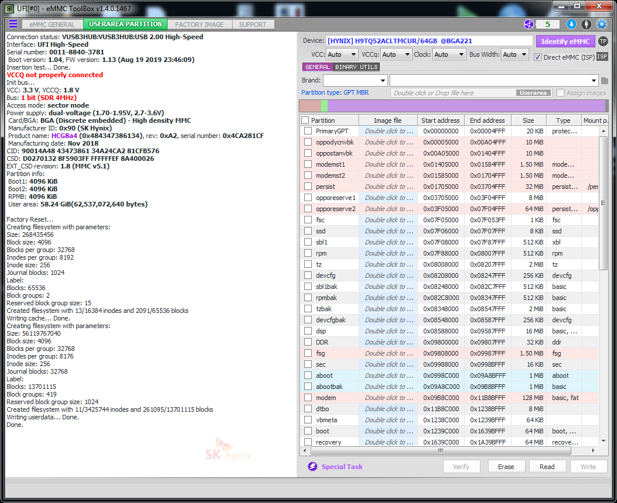Screen dimensions: 617x503
Task: Click the 0x09B8C000 start address cell
Action: click(441, 398)
